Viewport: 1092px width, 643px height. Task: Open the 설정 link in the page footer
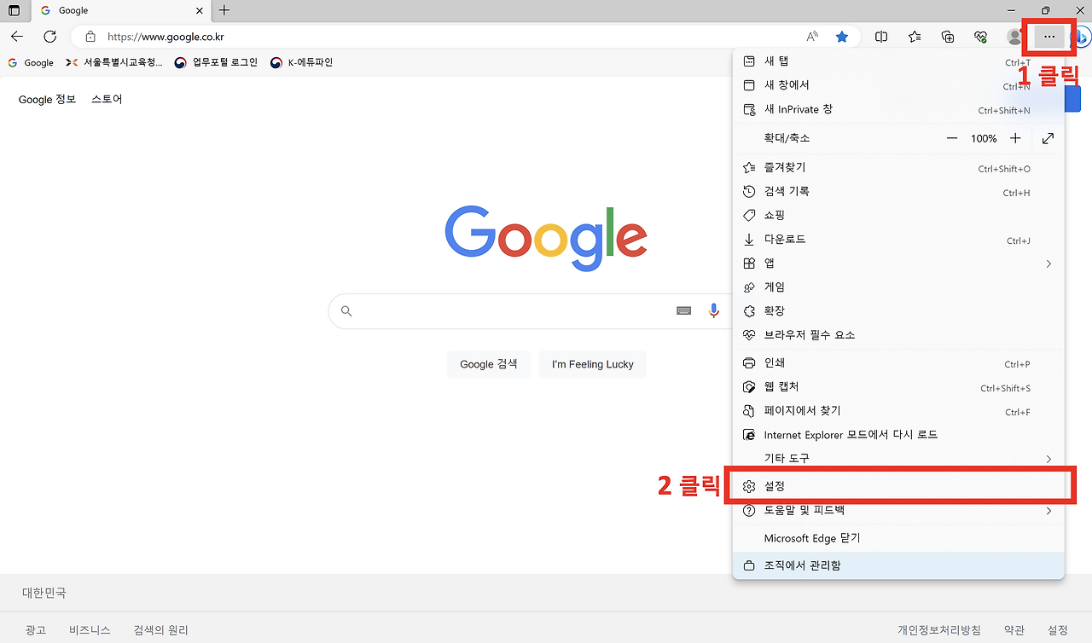tap(1058, 630)
